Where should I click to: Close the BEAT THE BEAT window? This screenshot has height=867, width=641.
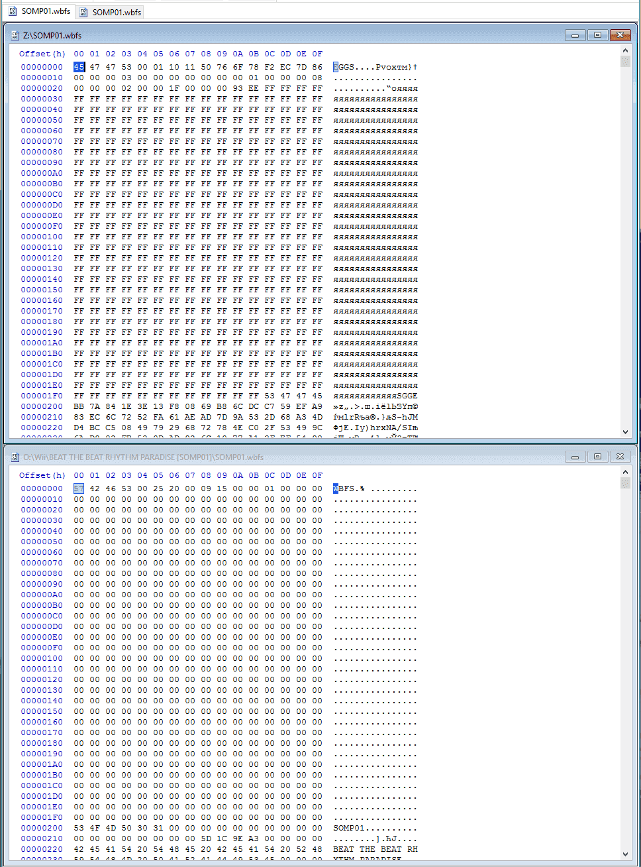(x=620, y=457)
